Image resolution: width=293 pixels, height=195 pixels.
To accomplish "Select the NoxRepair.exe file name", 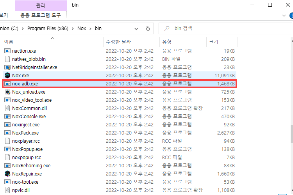I will tap(27, 174).
